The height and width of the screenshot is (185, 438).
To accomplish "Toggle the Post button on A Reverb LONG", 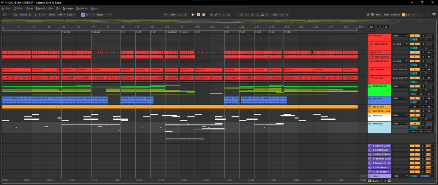I will coord(429,146).
